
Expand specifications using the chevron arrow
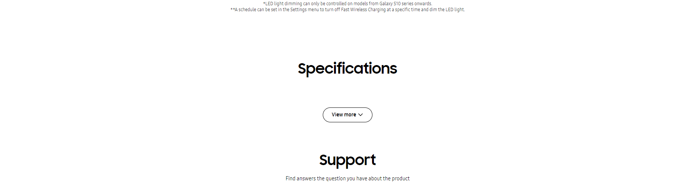[x=360, y=115]
